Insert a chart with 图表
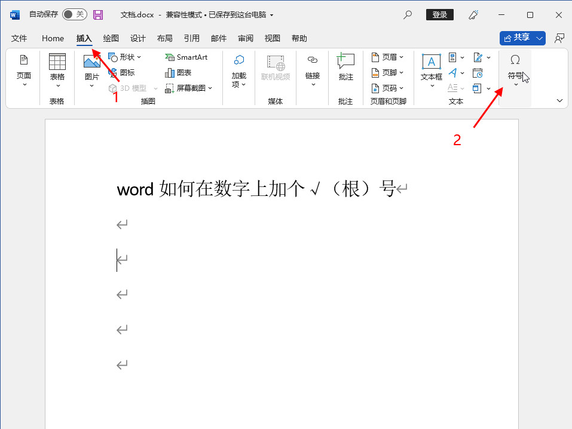 pyautogui.click(x=179, y=73)
